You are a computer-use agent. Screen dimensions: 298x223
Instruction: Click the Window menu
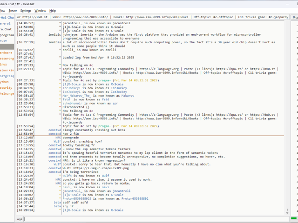point(41,10)
